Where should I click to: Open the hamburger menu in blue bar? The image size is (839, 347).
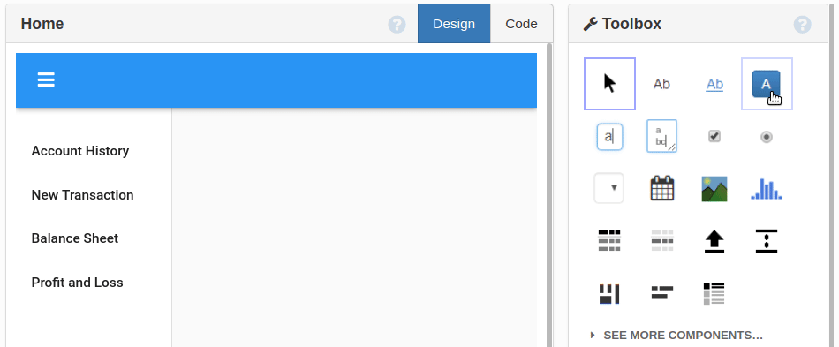pos(46,80)
